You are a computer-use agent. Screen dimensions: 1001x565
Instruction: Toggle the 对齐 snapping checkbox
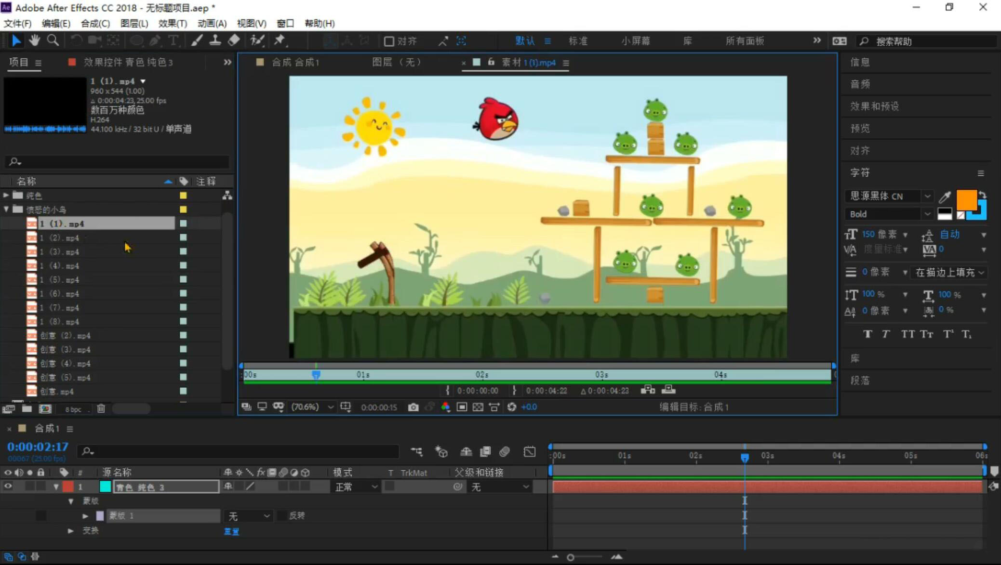pyautogui.click(x=388, y=41)
